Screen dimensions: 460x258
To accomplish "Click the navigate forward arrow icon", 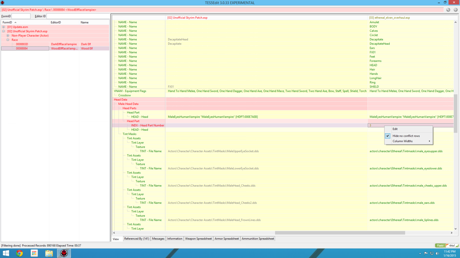I will pos(456,10).
